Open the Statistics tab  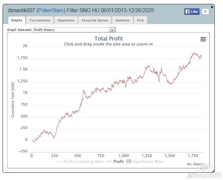pyautogui.click(x=123, y=20)
